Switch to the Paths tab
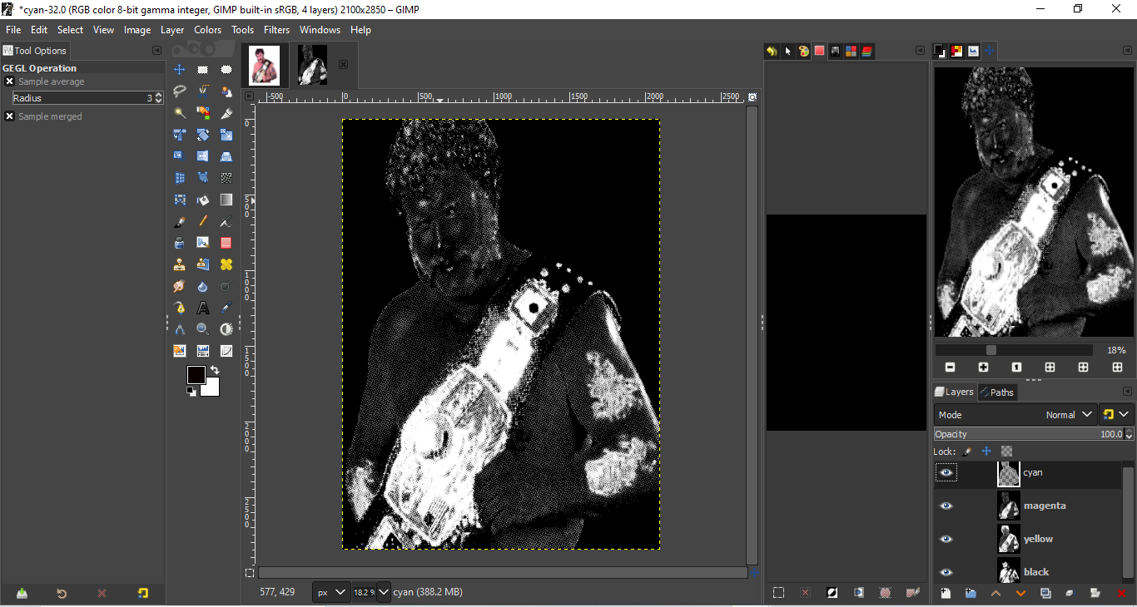This screenshot has height=607, width=1137. point(997,392)
